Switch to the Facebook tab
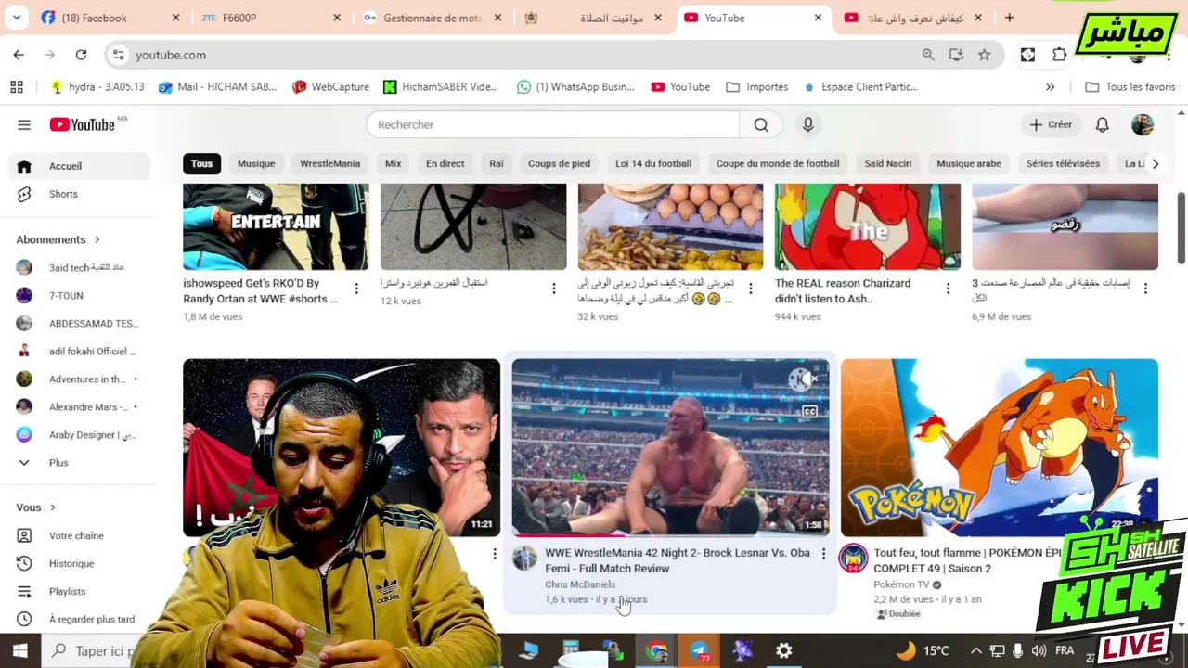 click(110, 18)
